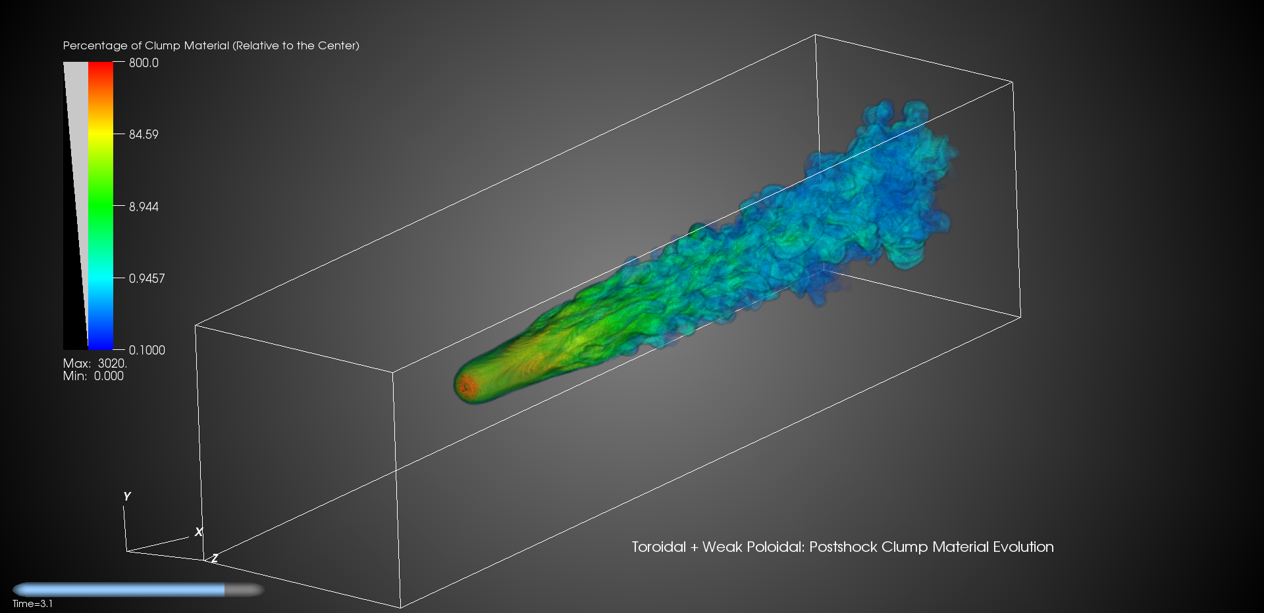Click the rainbow color legend bar

[x=101, y=206]
